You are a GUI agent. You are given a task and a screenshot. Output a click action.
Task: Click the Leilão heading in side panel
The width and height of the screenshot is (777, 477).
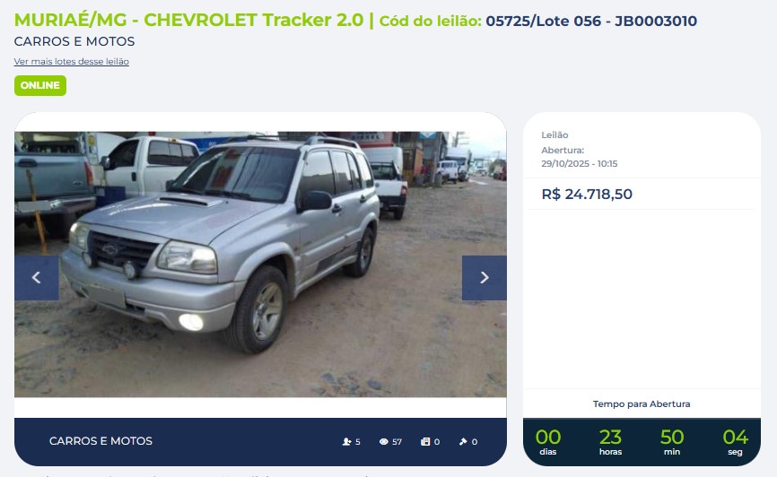pos(554,134)
